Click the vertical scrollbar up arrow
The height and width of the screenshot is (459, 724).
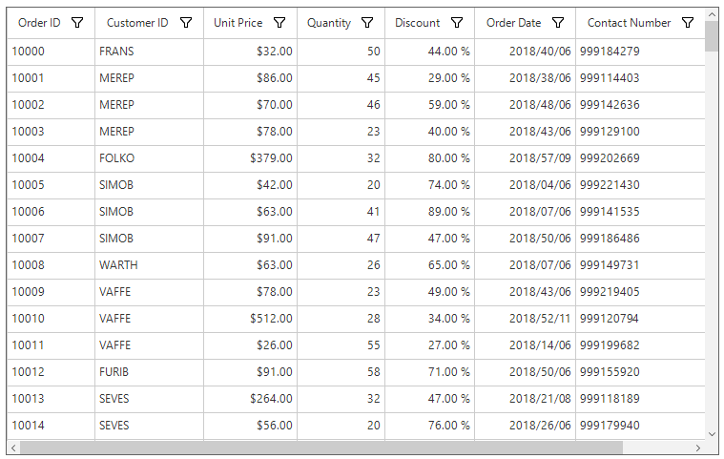point(712,14)
